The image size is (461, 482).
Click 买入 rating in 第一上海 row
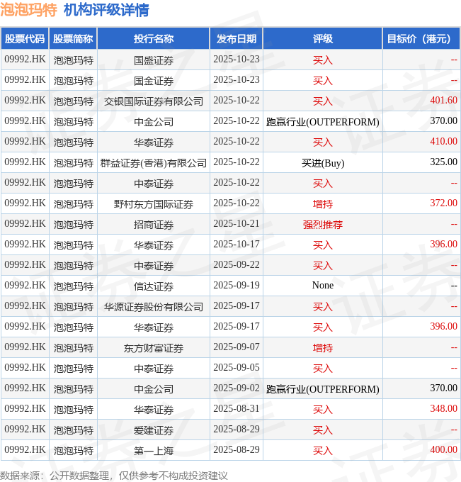coord(322,451)
